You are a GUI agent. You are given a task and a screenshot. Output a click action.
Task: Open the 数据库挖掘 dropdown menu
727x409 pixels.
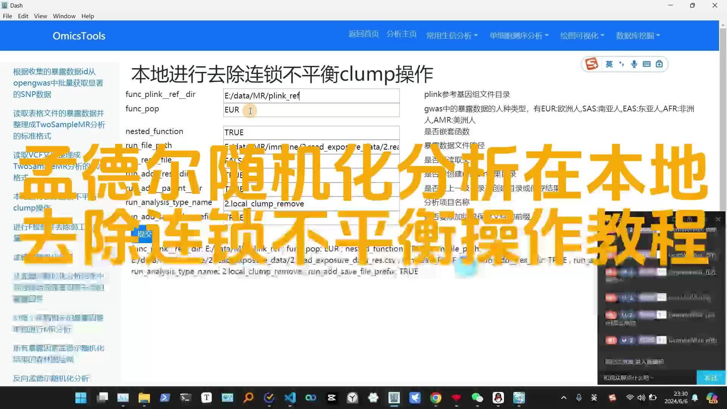pos(638,36)
